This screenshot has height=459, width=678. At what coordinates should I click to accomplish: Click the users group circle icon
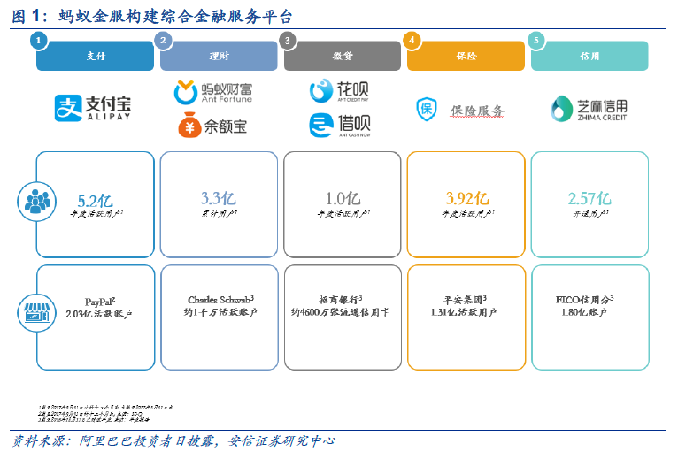coord(37,202)
